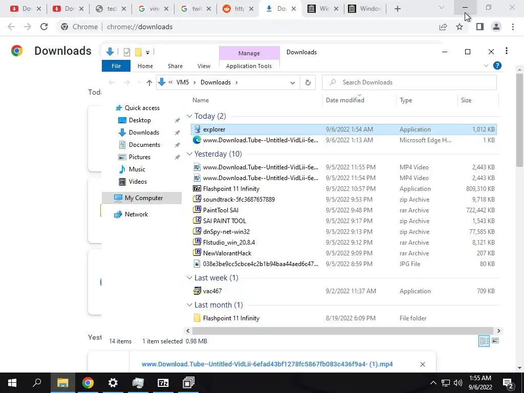Open Documents in the navigation pane
Image resolution: width=524 pixels, height=393 pixels.
coord(144,145)
